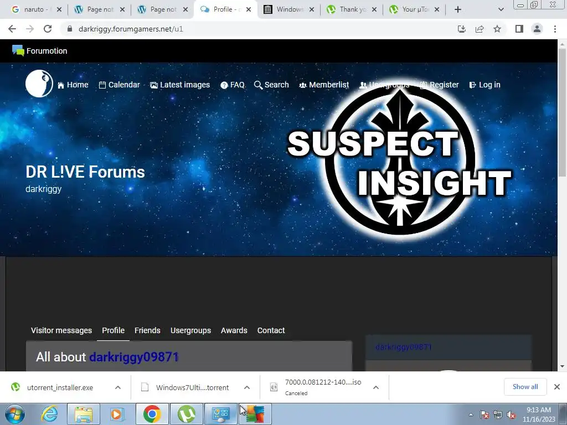Open File Explorer from the taskbar
This screenshot has height=425, width=567.
[84, 414]
